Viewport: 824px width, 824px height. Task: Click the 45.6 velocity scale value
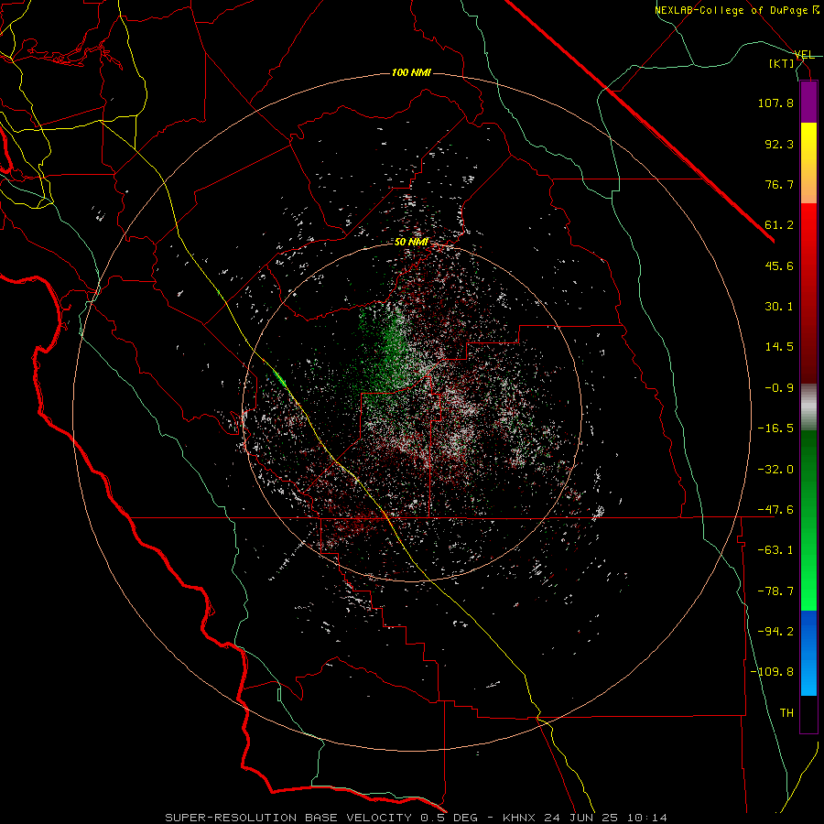click(779, 266)
